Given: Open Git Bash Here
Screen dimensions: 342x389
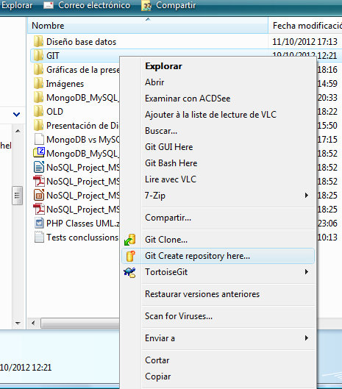Looking at the screenshot, I should (x=171, y=163).
